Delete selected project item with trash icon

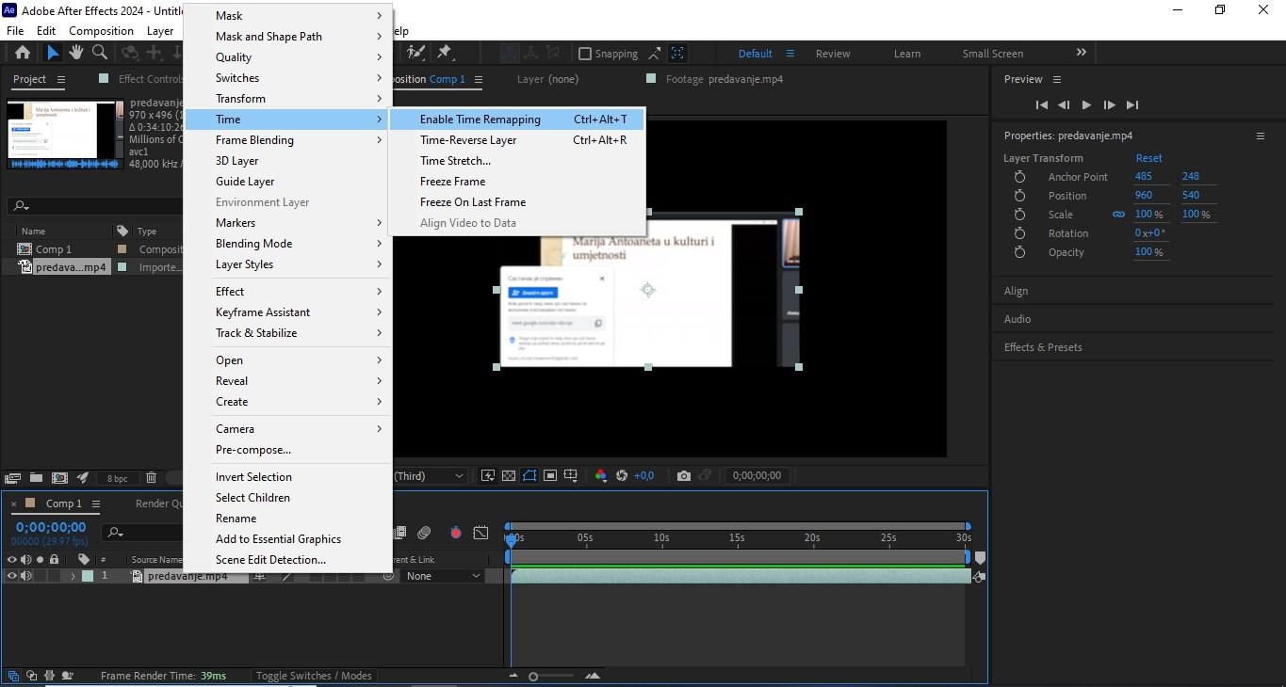151,478
